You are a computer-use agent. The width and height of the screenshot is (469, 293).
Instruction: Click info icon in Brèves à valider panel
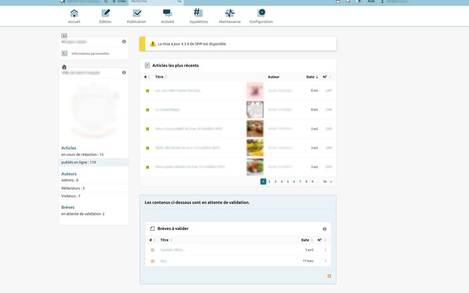[x=325, y=229]
